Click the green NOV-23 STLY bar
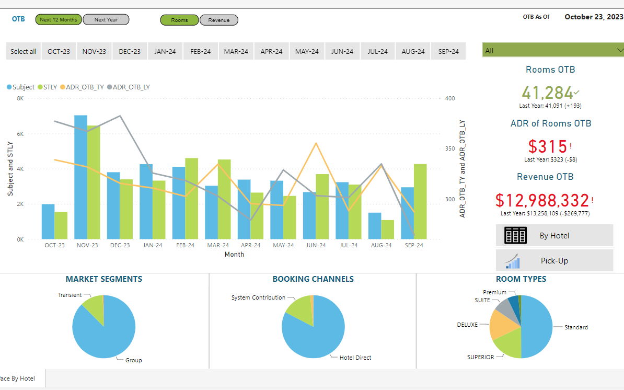The height and width of the screenshot is (390, 624). pos(94,182)
